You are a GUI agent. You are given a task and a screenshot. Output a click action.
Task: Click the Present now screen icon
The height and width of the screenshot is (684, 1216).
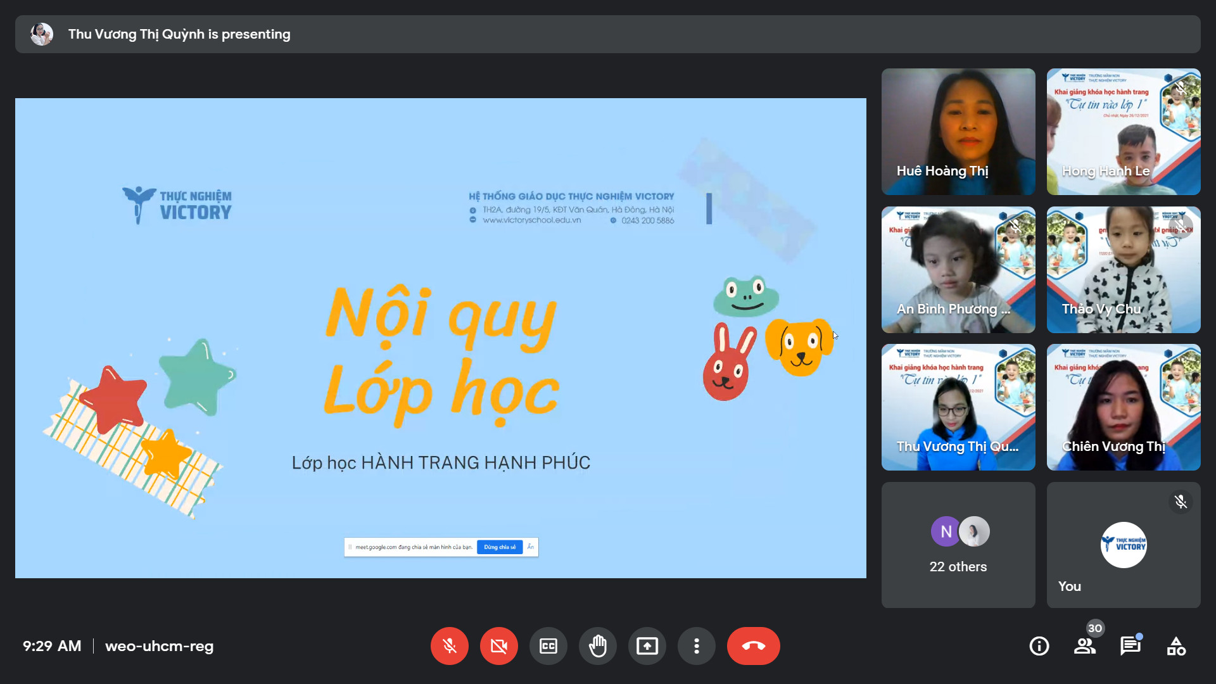pyautogui.click(x=647, y=646)
